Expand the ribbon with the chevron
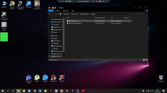The height and width of the screenshot is (93, 167). click(x=145, y=11)
